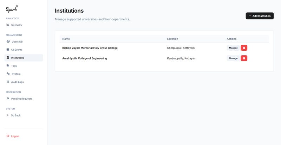Manage Bishop Vayalil Memorial Holy Cross College
This screenshot has width=281, height=145.
point(233,48)
